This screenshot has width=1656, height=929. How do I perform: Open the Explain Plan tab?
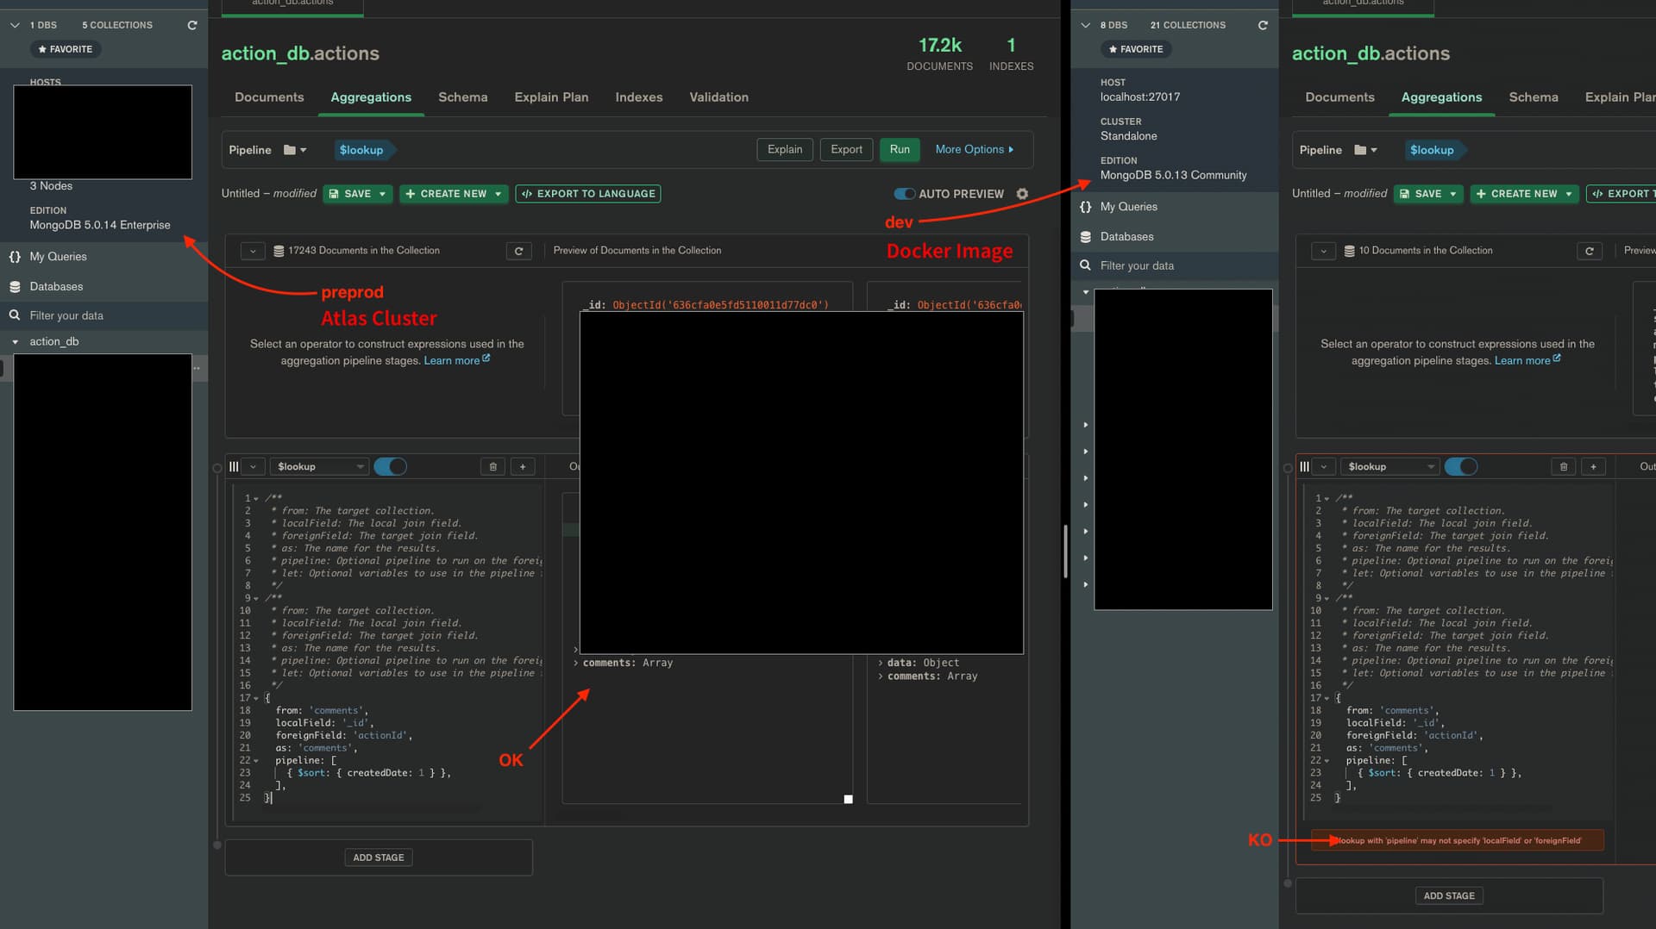(551, 97)
